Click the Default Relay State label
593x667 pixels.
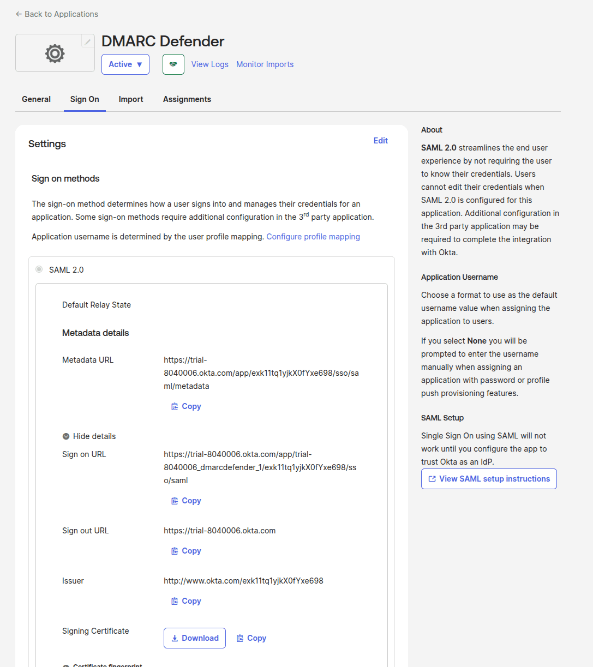click(x=97, y=305)
